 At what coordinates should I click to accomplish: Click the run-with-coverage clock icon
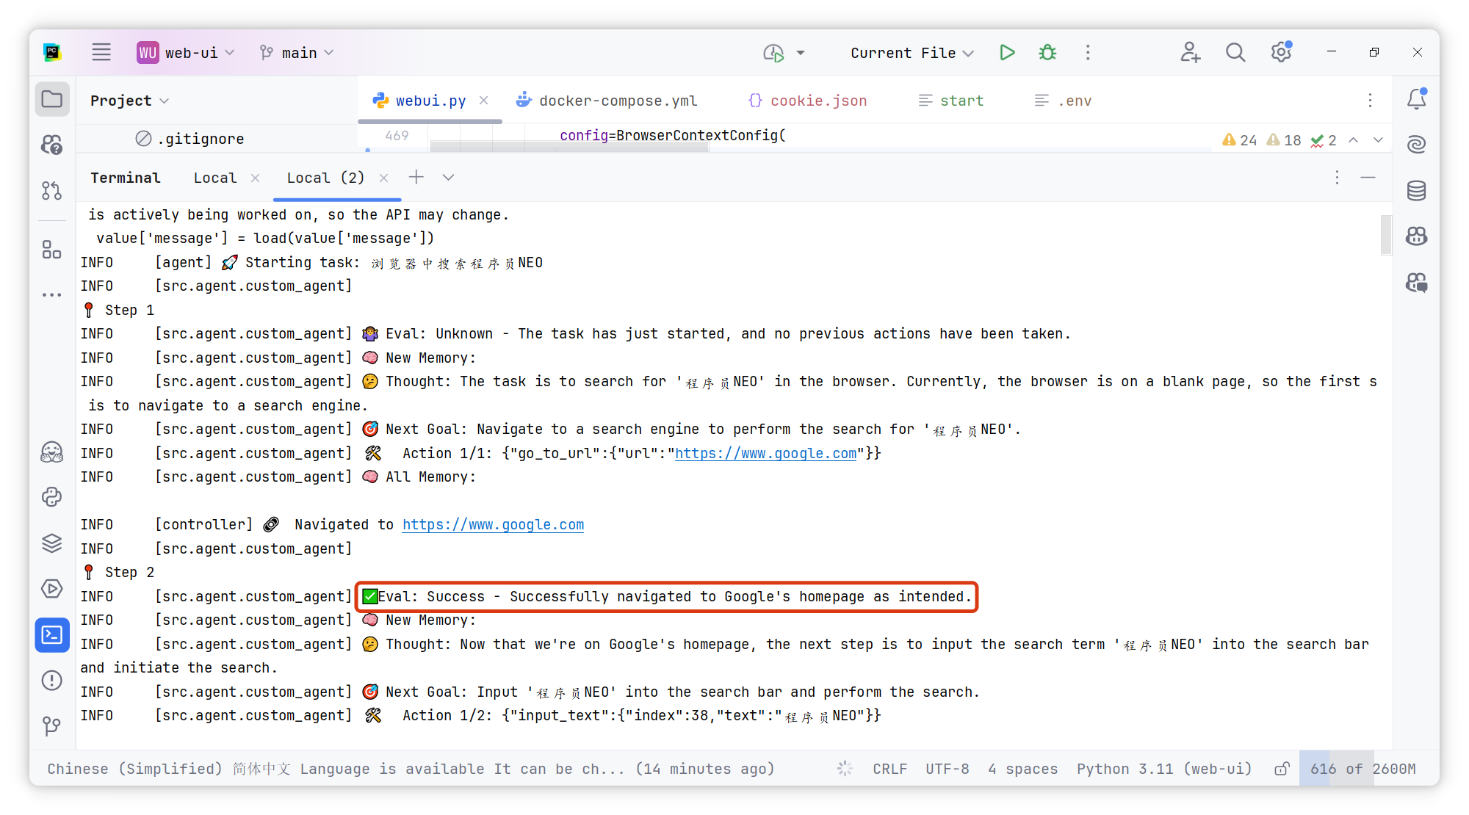point(773,52)
